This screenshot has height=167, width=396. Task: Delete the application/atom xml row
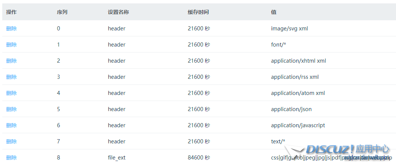(11, 93)
